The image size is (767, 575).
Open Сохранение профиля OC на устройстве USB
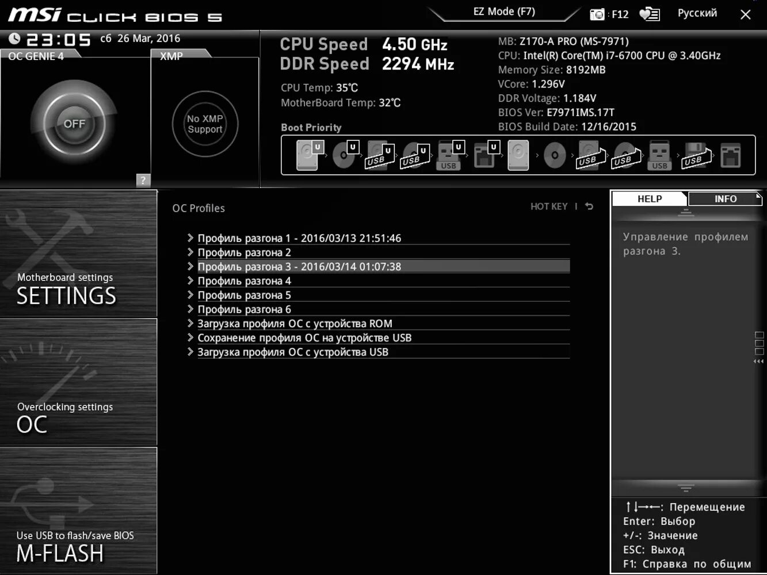378,338
